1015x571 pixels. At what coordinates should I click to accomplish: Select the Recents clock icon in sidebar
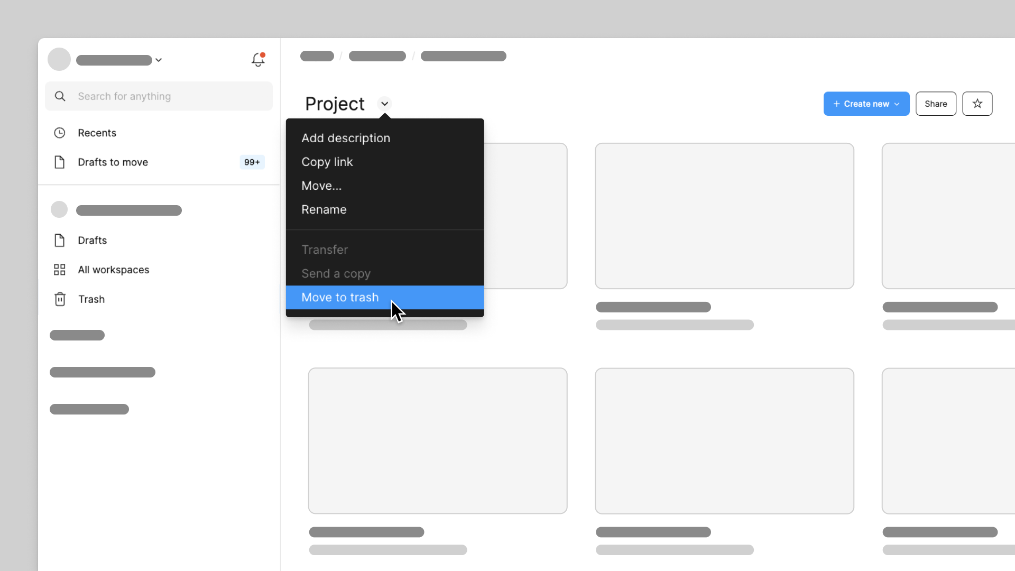point(59,133)
